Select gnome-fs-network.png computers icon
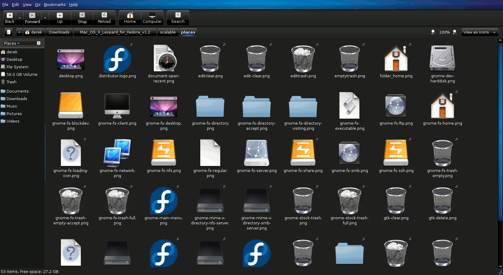This screenshot has width=503, height=275. pos(117,153)
